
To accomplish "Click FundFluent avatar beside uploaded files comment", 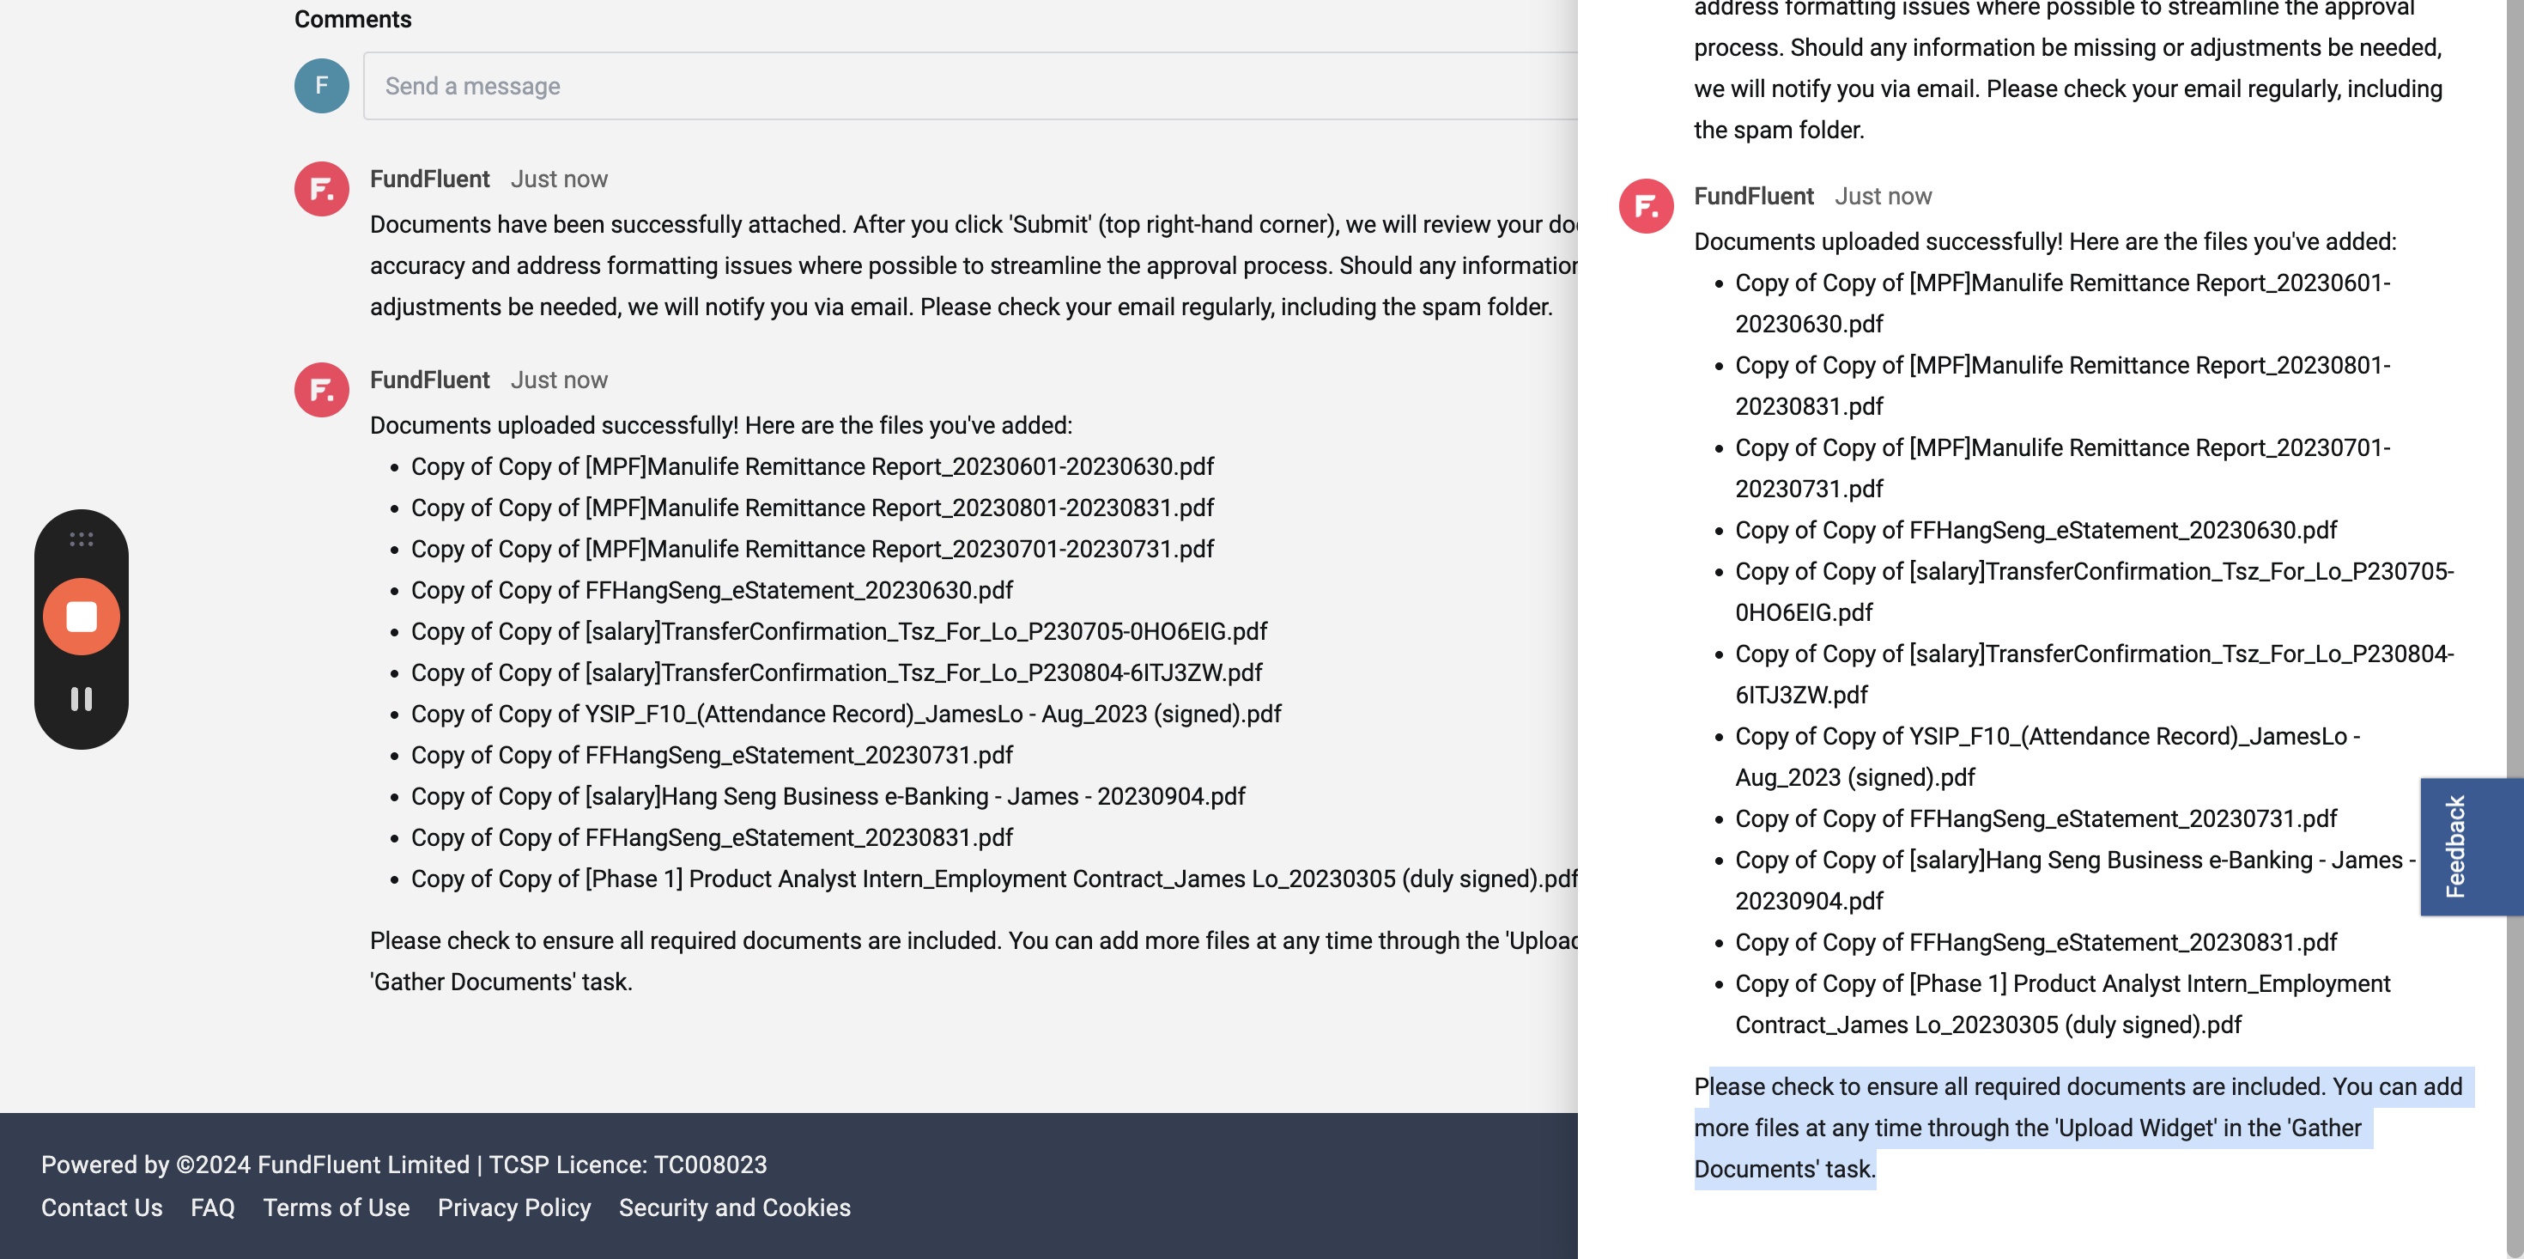I will 321,390.
